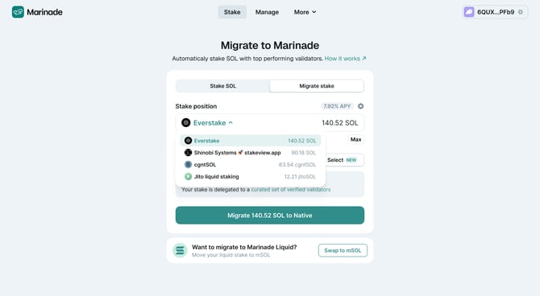Image resolution: width=540 pixels, height=296 pixels.
Task: Open the How it works link
Action: [x=345, y=59]
